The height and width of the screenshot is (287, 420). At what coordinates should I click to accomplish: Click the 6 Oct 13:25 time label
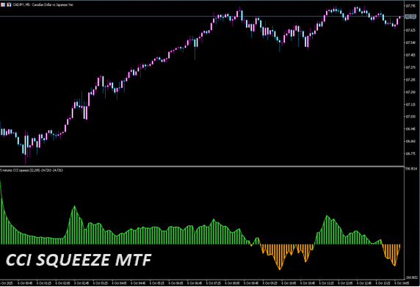point(383,283)
